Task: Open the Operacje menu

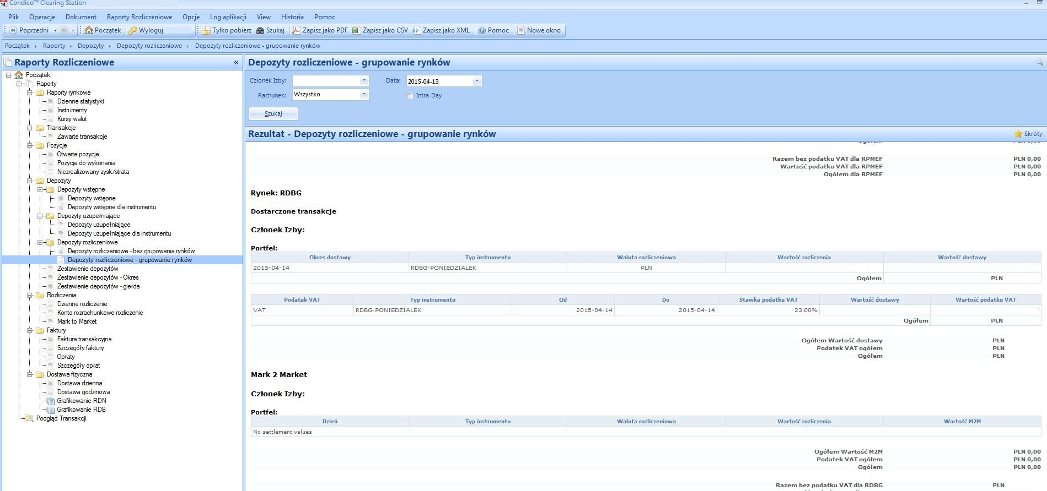Action: point(42,17)
